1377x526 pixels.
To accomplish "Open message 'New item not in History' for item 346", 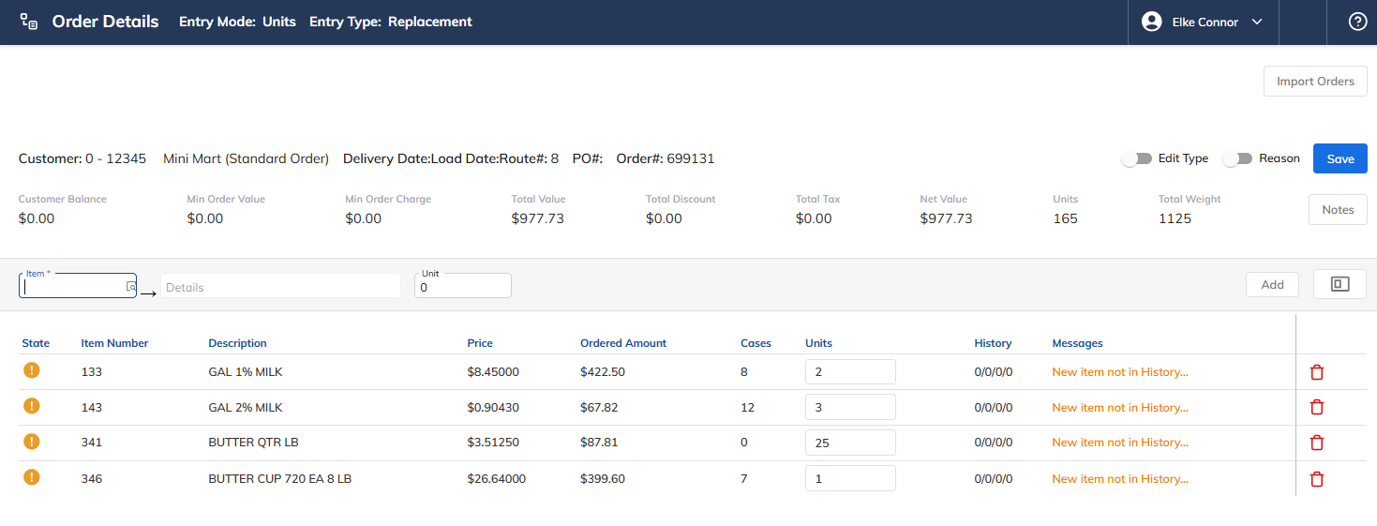I will point(1120,479).
